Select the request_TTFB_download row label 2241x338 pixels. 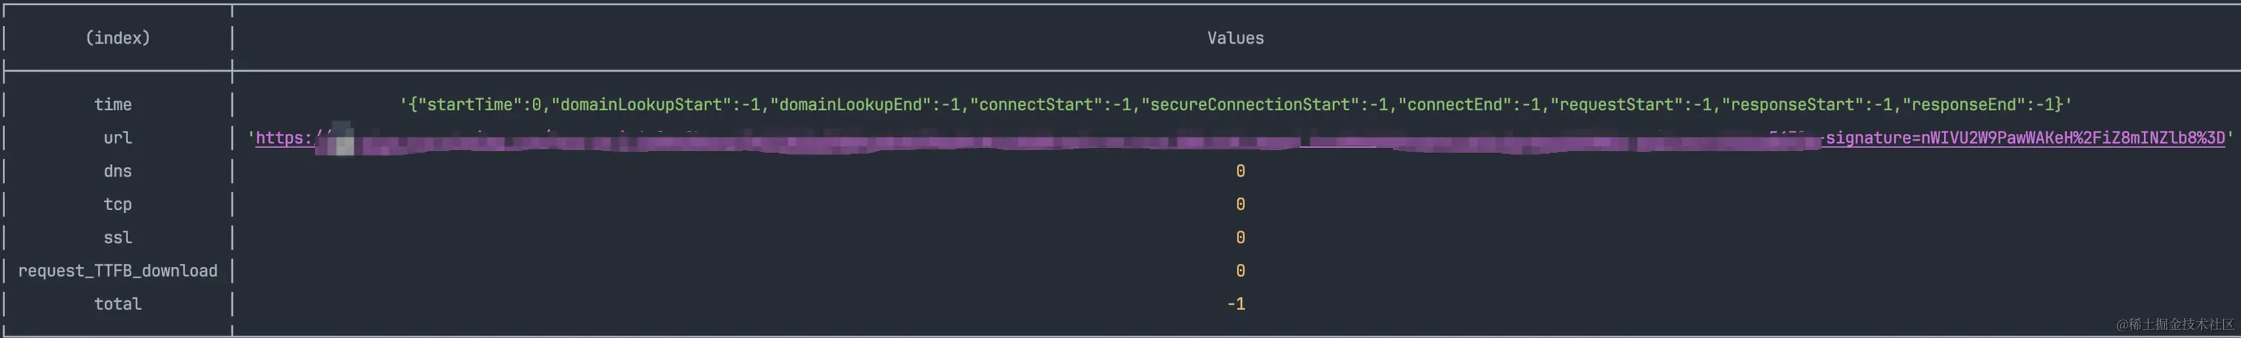pyautogui.click(x=117, y=271)
